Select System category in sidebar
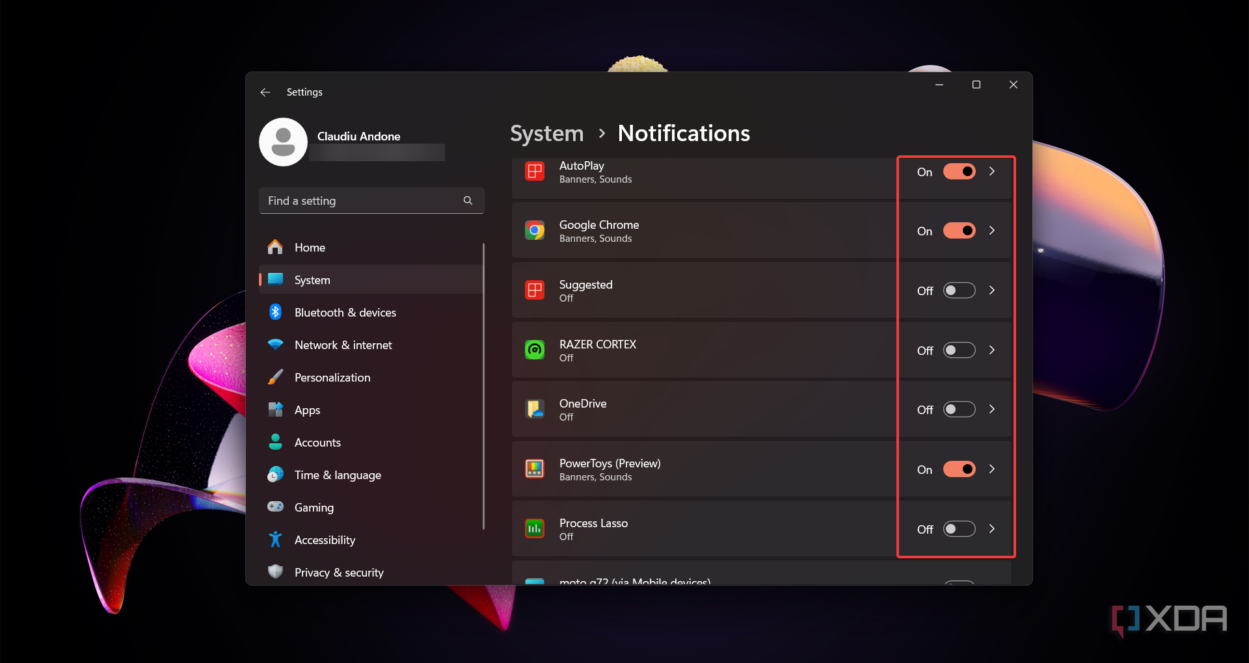 pyautogui.click(x=370, y=279)
